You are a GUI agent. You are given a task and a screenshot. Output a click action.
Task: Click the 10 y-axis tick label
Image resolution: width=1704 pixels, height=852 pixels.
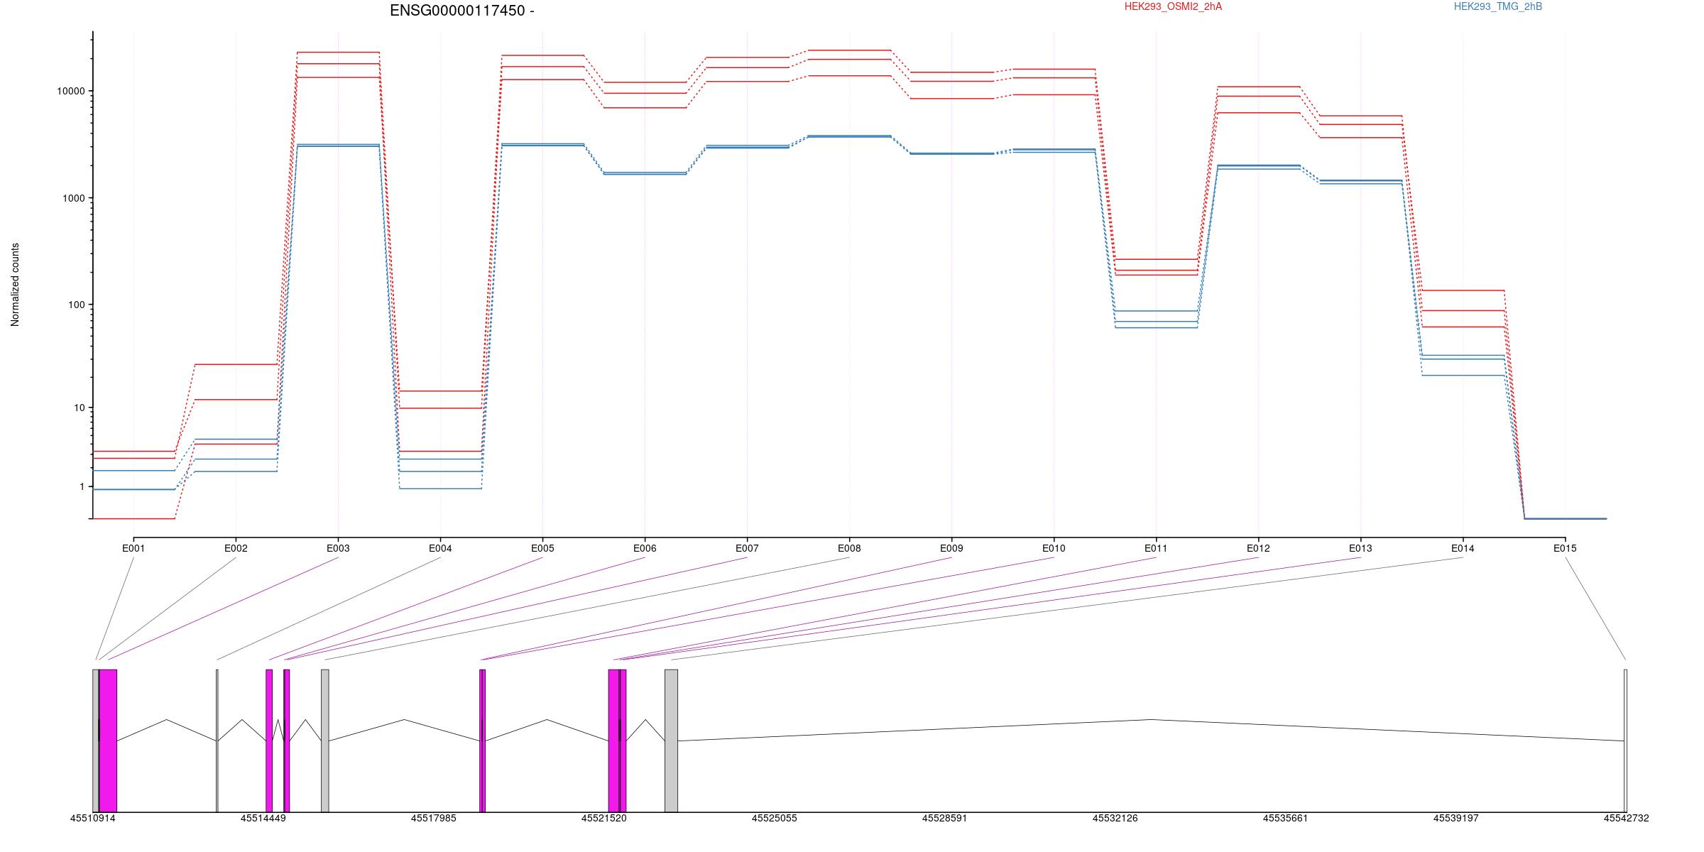[80, 408]
